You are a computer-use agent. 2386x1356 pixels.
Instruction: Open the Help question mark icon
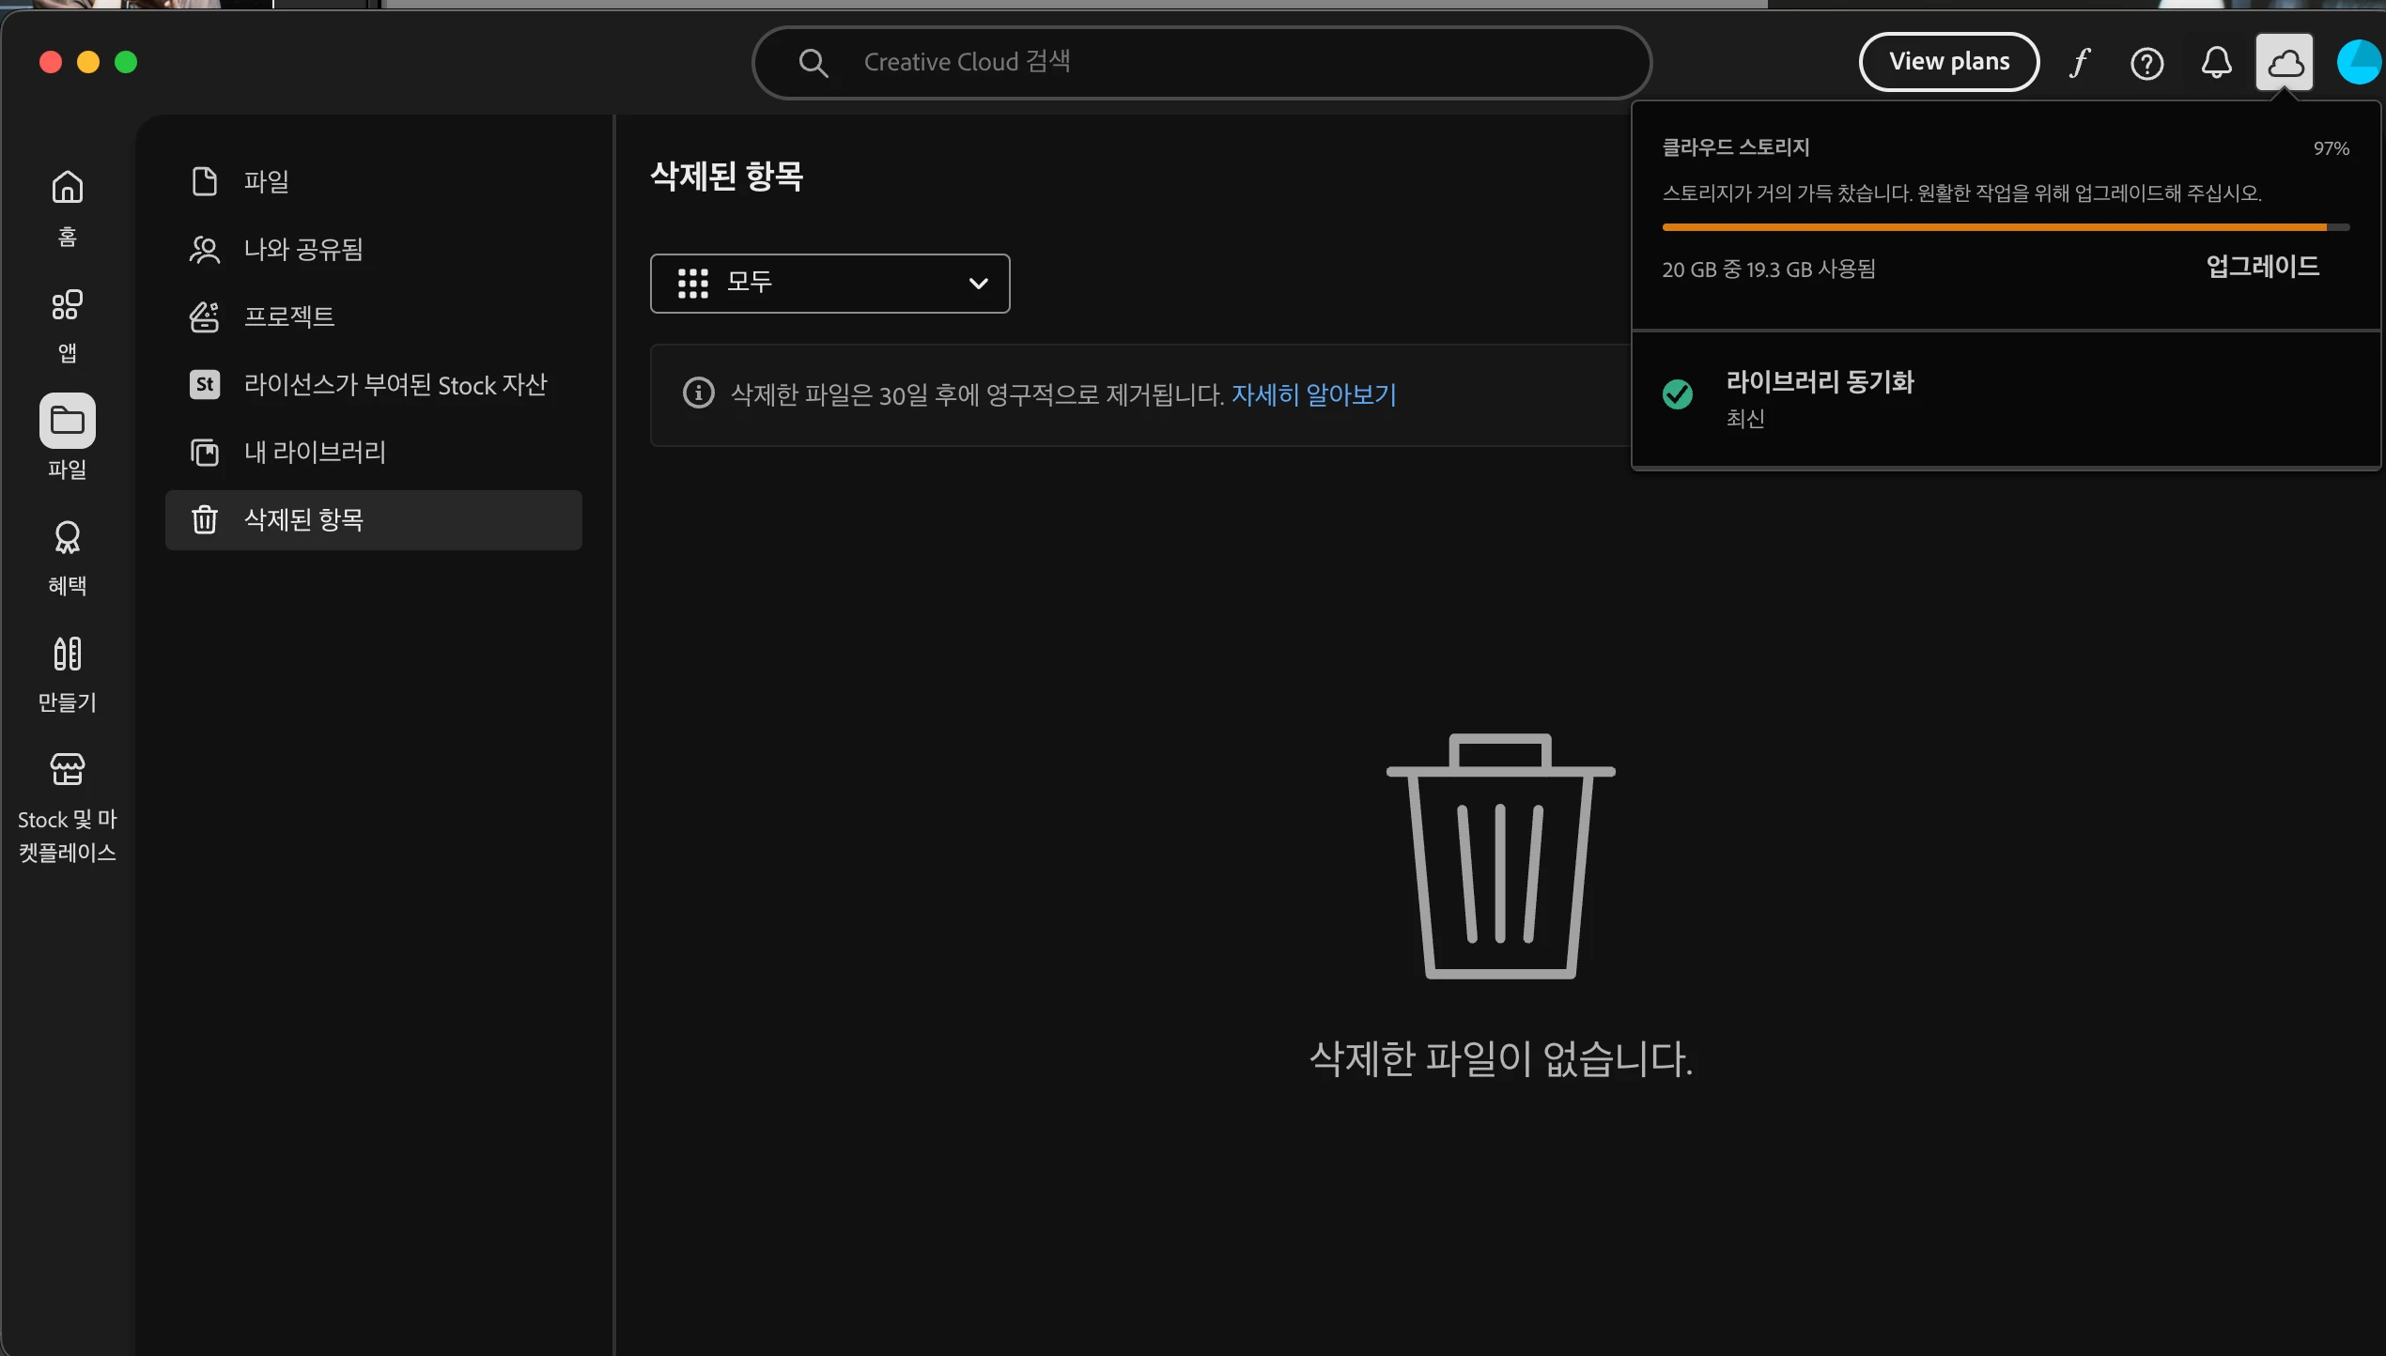(x=2146, y=63)
